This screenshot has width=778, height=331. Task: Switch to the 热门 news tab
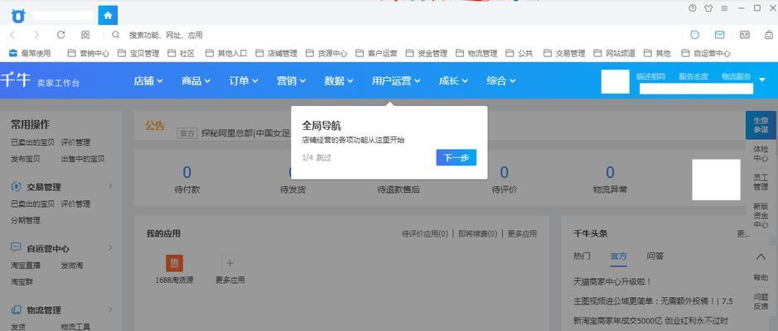coord(582,257)
